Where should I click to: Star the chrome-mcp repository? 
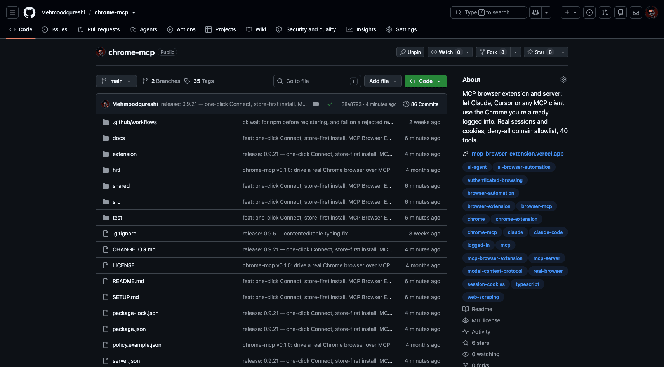pyautogui.click(x=541, y=52)
